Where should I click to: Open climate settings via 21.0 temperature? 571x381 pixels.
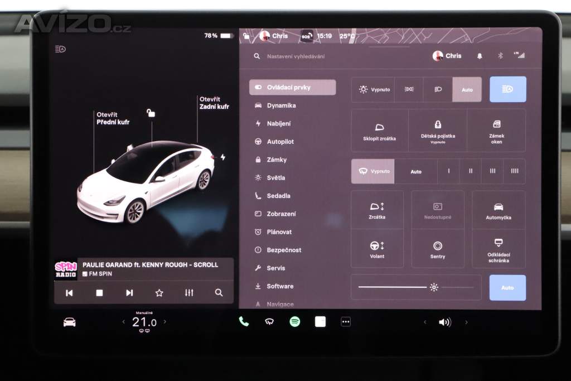click(144, 322)
